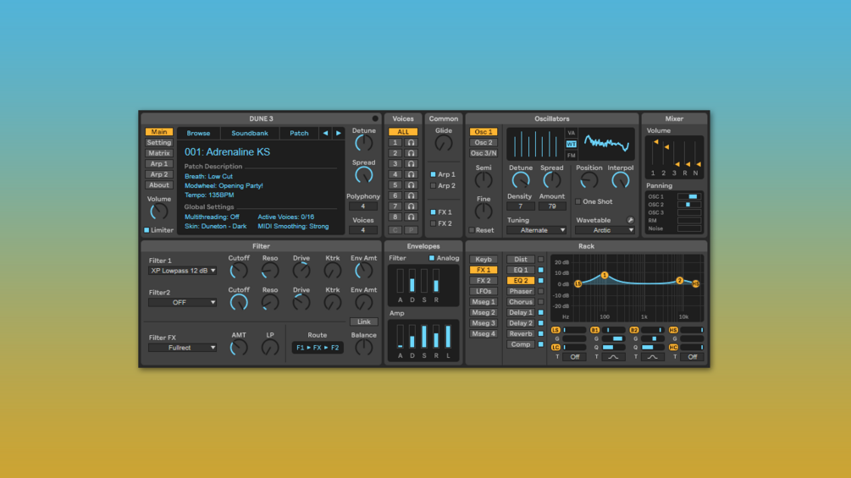Adjust the OSC 1 panning slider
The width and height of the screenshot is (851, 478).
point(688,197)
